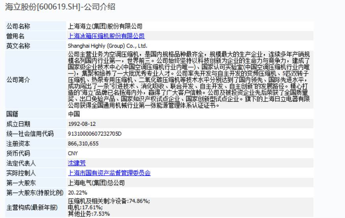Open 上海市国有资产监督管理委员会 controller link
Viewport: 345px width, 218px height.
tap(109, 173)
